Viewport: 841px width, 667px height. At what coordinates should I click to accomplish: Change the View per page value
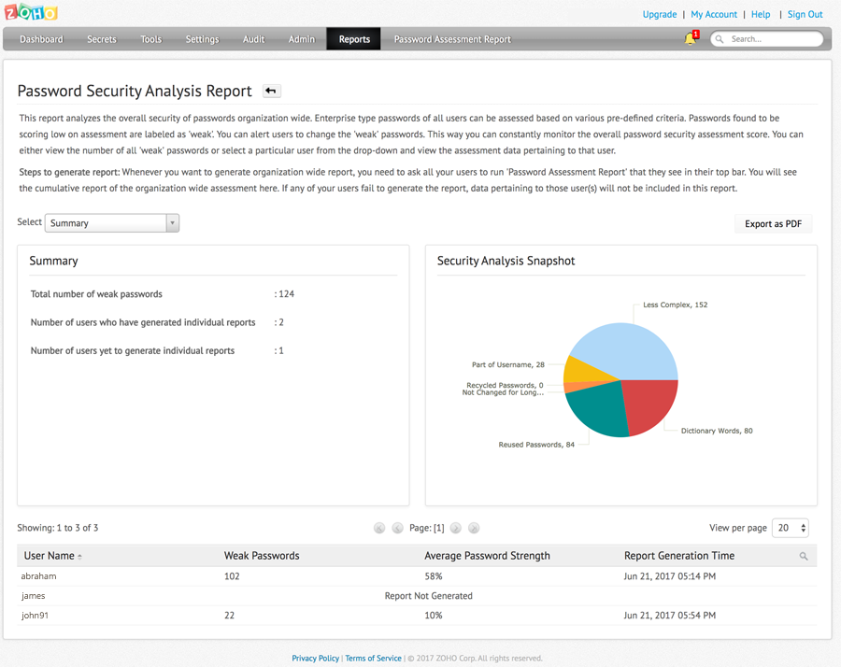pyautogui.click(x=791, y=528)
